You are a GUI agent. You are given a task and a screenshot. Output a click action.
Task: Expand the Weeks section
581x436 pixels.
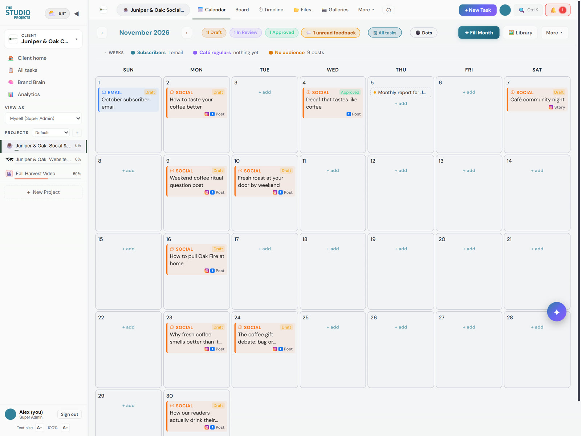point(114,53)
